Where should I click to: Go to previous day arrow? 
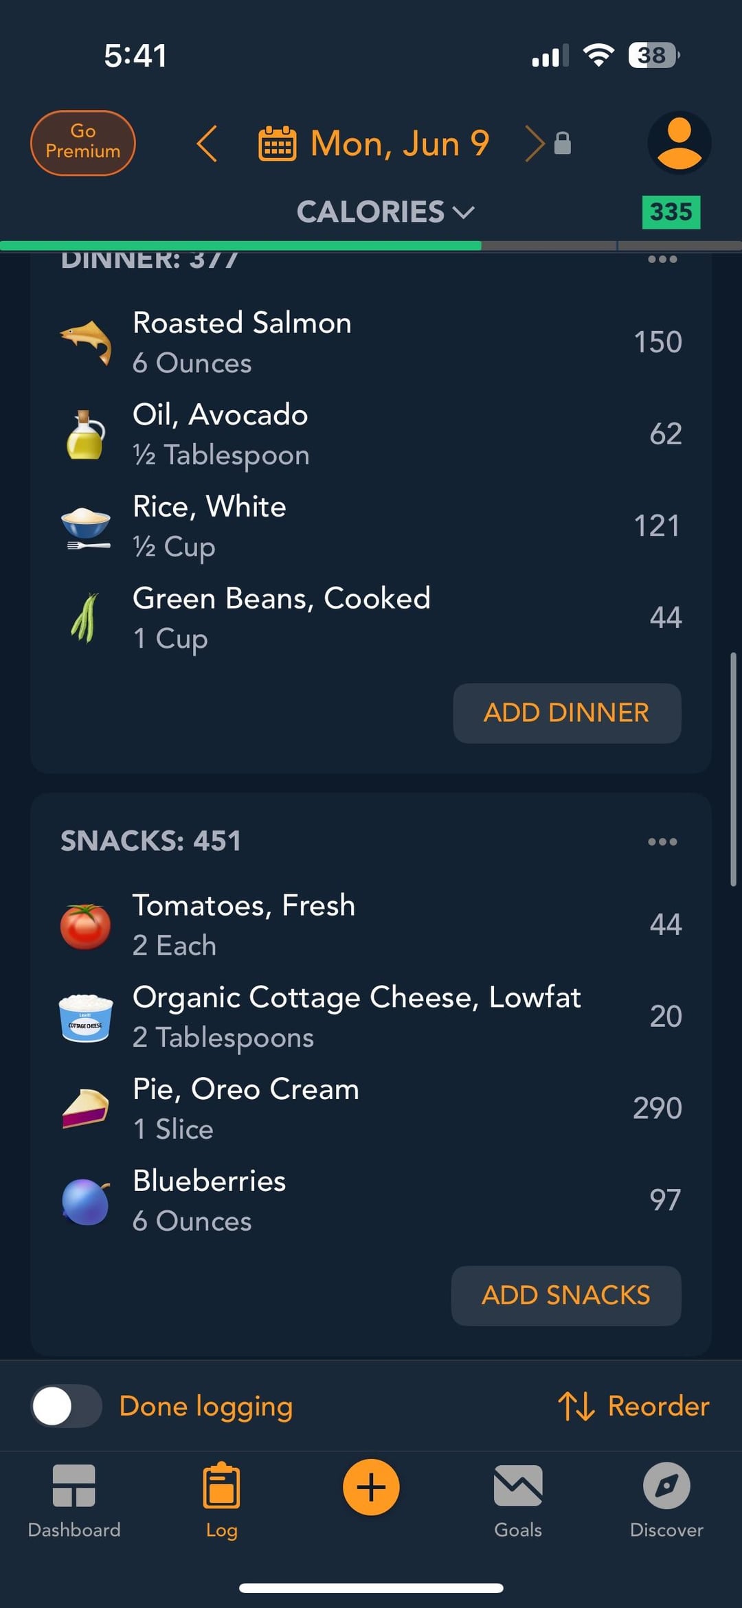(207, 144)
